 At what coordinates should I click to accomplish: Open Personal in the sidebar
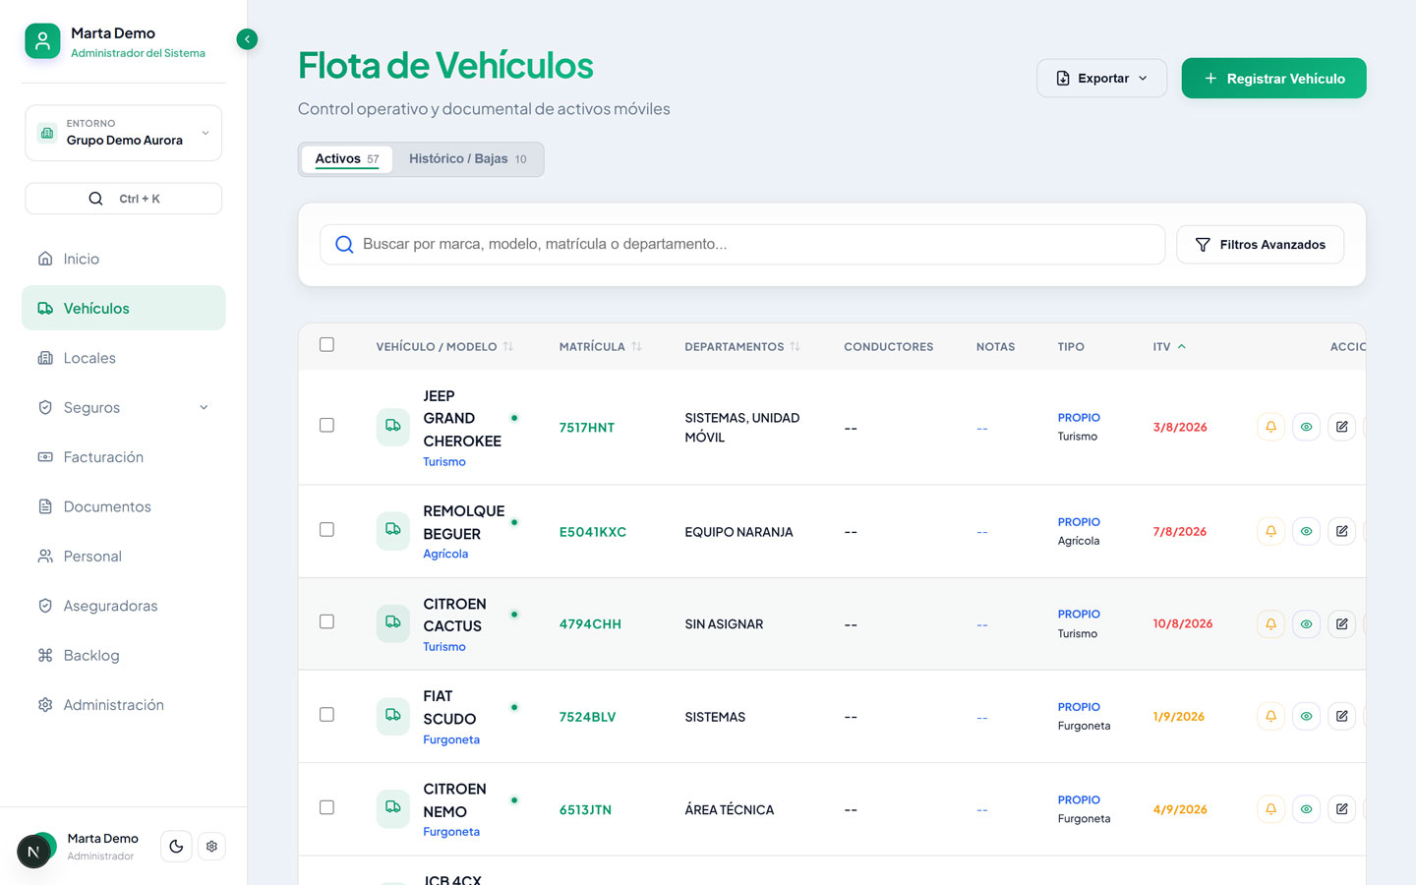124,556
